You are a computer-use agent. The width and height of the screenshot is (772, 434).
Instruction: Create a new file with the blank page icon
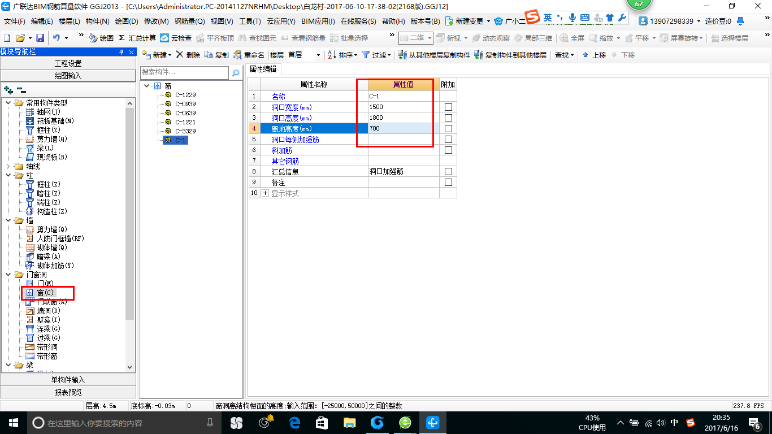coord(7,38)
